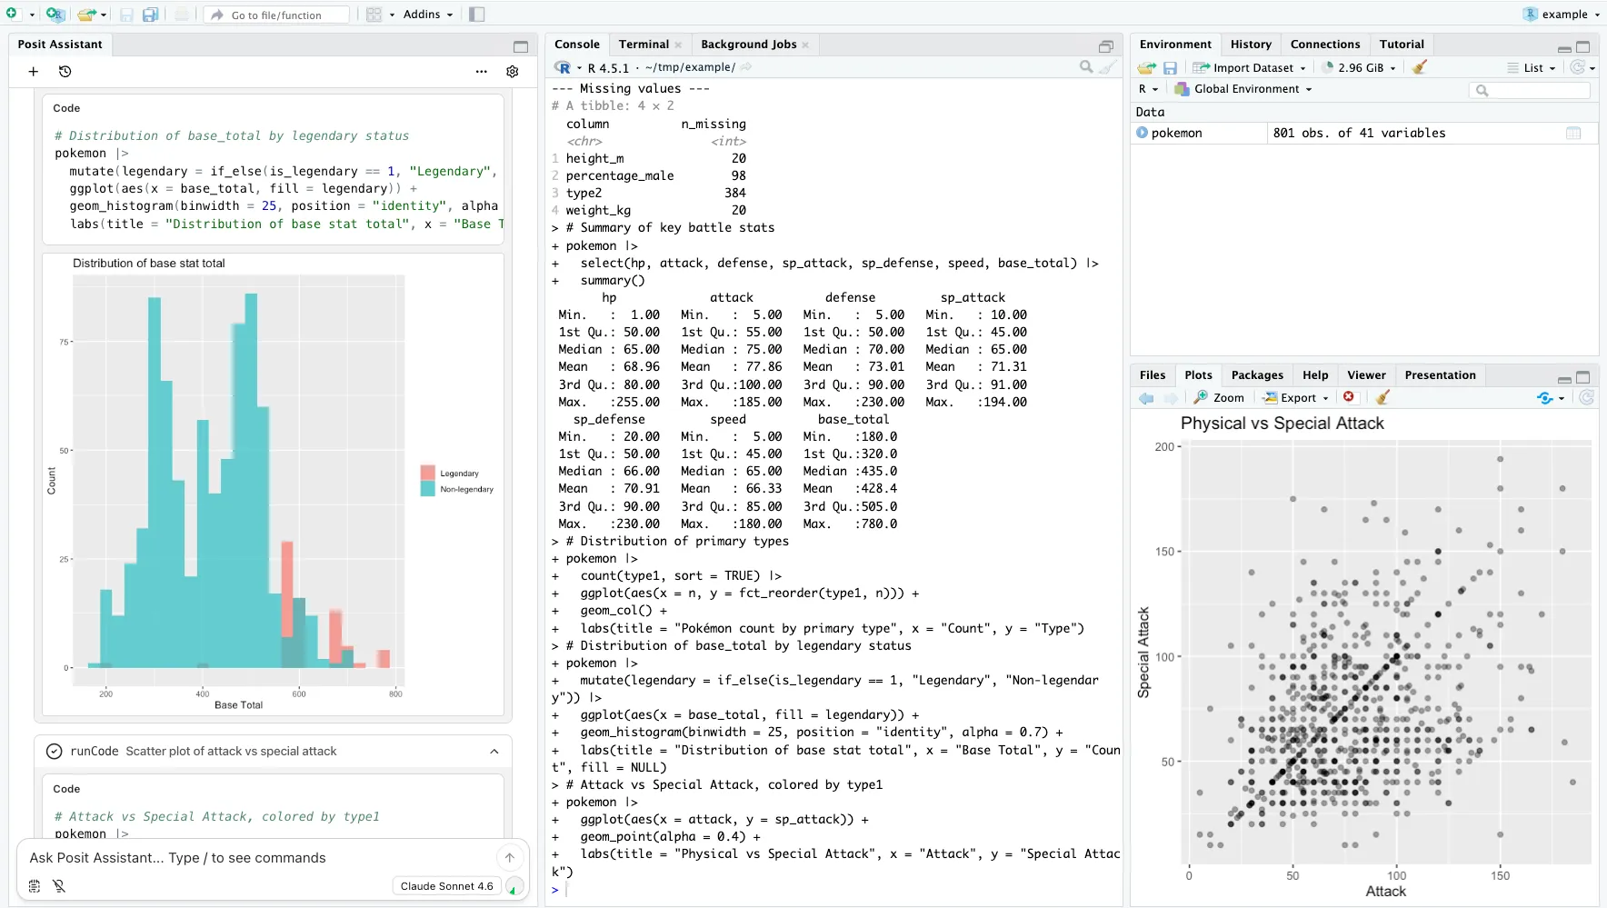
Task: Open an existing file from toolbar
Action: click(85, 14)
